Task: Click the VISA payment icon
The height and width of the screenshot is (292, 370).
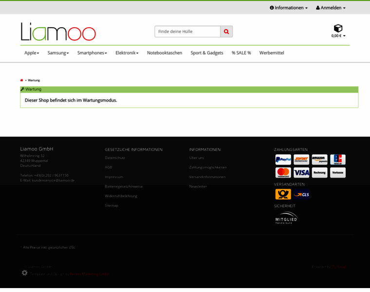Action: coord(301,173)
